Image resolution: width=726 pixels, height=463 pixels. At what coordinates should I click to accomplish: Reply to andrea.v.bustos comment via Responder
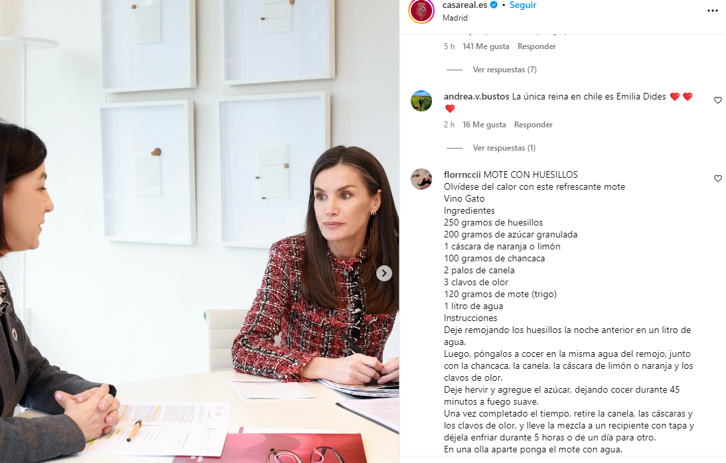[x=534, y=125]
